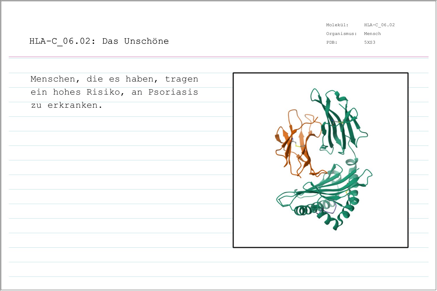Select the molecule value HLA-C_06.02 in header
The width and height of the screenshot is (437, 291).
pyautogui.click(x=379, y=25)
